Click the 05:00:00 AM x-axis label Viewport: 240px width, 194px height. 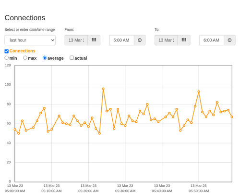15,188
